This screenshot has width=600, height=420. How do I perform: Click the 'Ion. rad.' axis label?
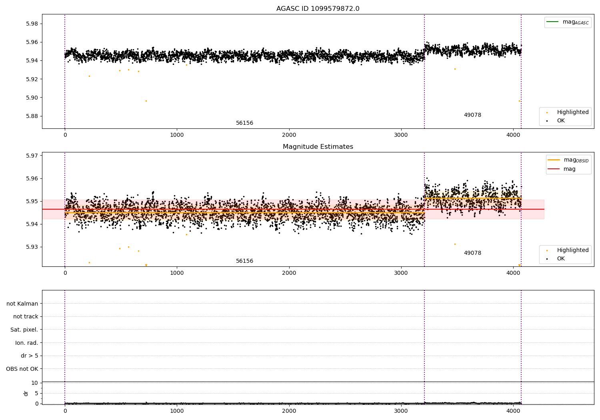click(27, 343)
